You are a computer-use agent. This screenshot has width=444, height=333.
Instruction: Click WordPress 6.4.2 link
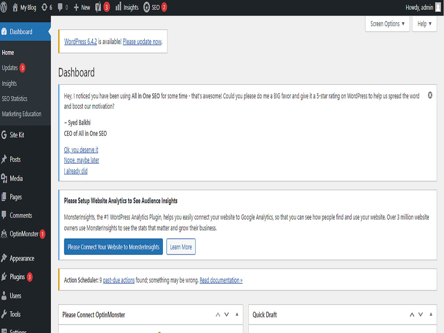pyautogui.click(x=81, y=42)
